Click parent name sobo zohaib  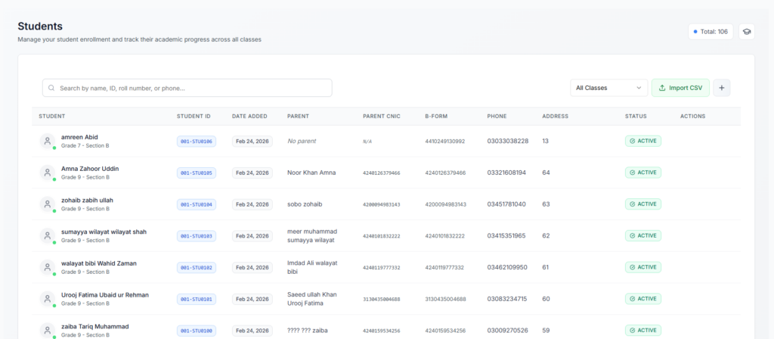pyautogui.click(x=305, y=204)
